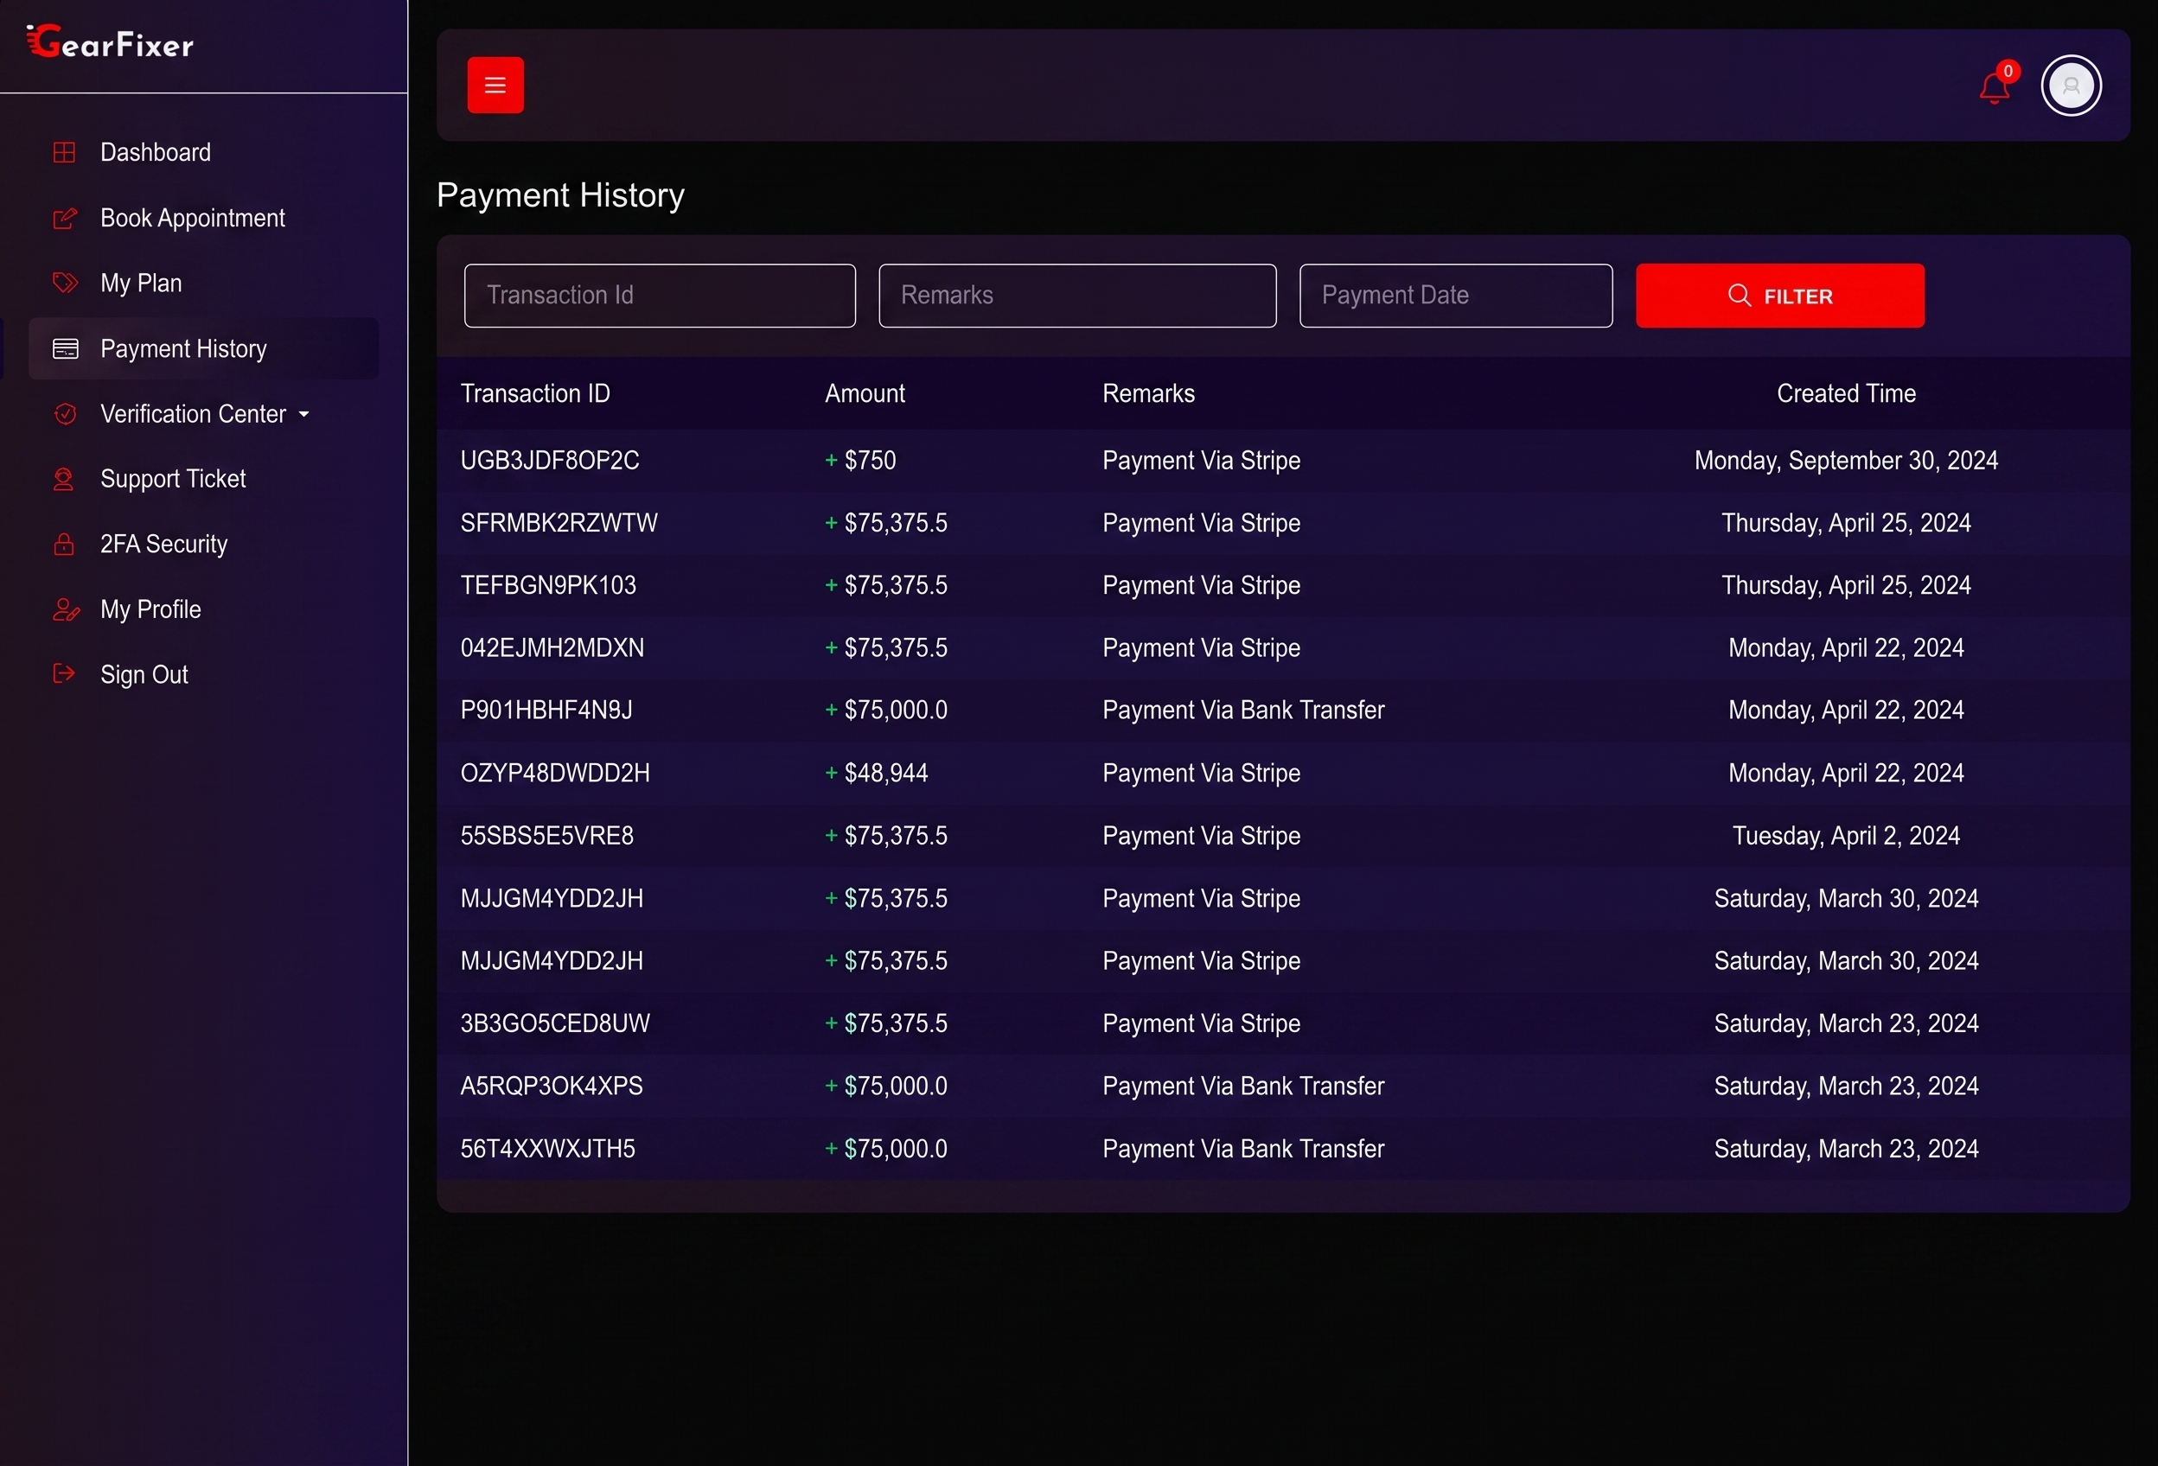Open the Payment Date field
Image resolution: width=2158 pixels, height=1466 pixels.
click(x=1455, y=296)
